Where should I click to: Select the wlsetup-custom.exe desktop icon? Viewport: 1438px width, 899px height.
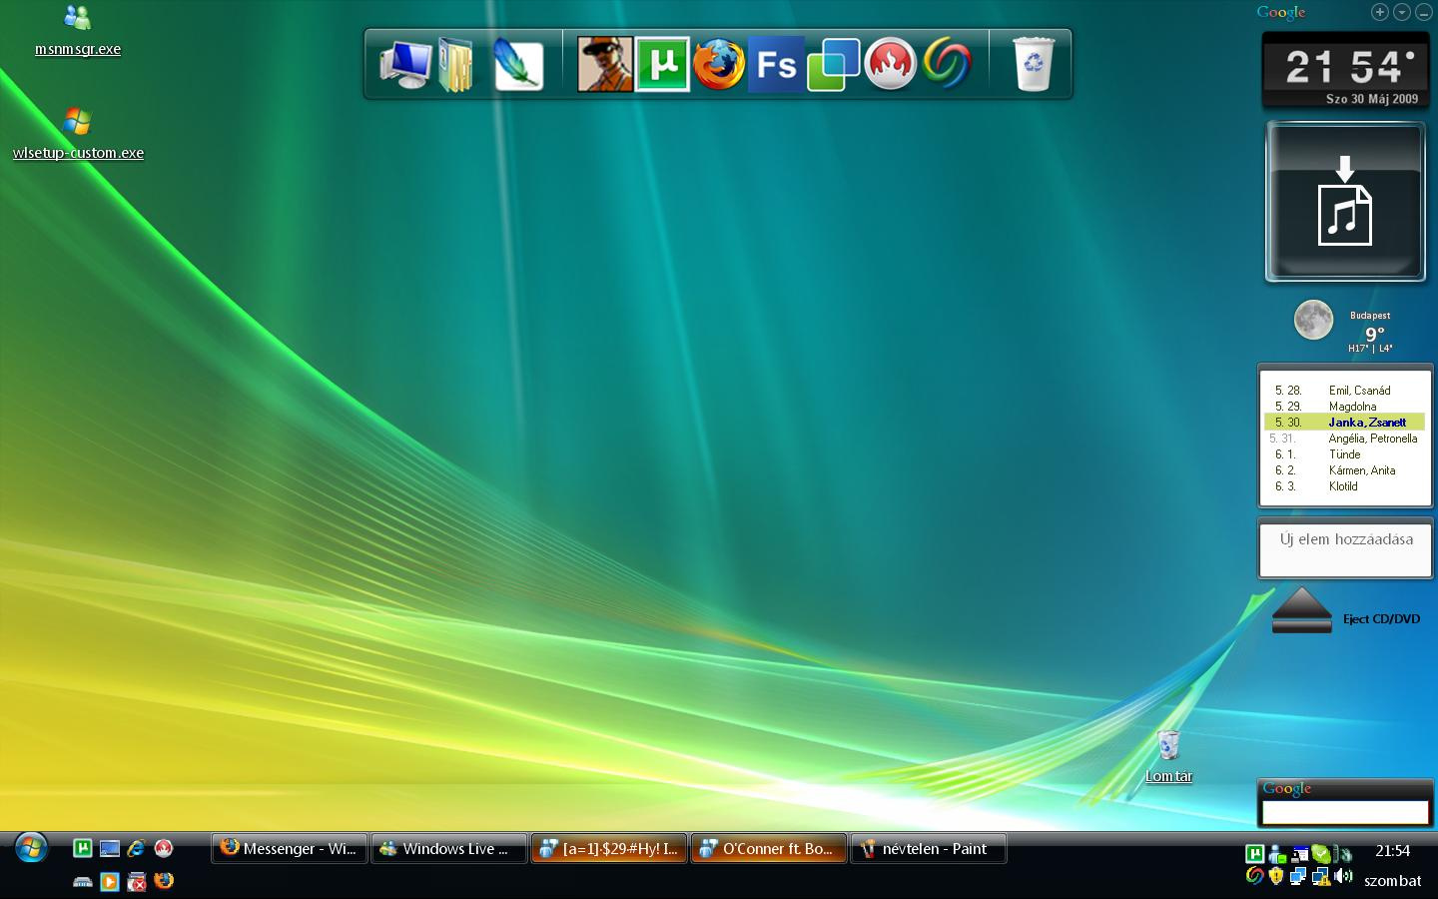pos(78,134)
